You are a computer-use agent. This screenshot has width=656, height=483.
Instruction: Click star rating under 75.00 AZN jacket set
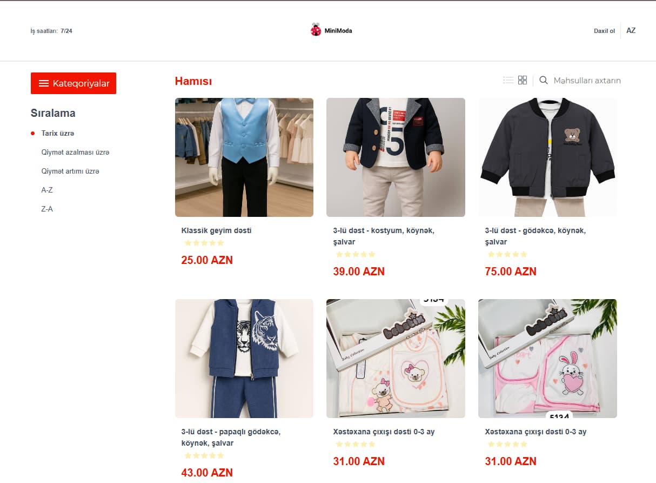coord(507,254)
